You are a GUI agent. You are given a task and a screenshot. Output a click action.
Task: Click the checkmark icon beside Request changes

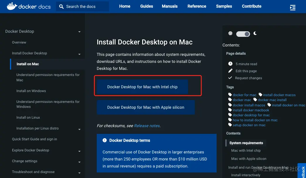pyautogui.click(x=230, y=78)
